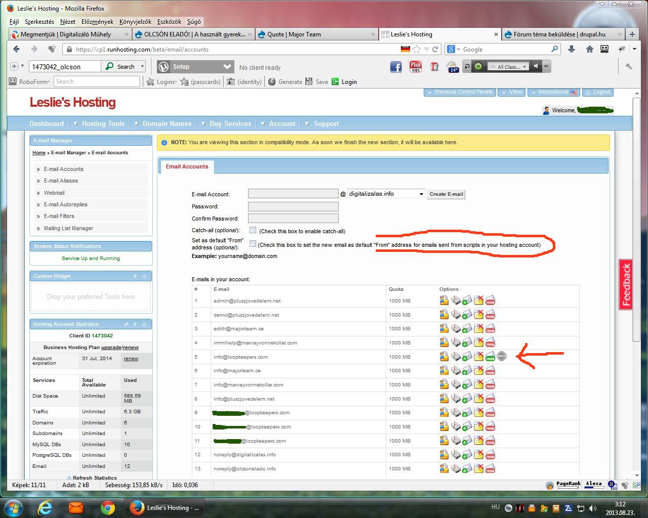Open Internet Explorer from the taskbar
The image size is (648, 518).
click(45, 507)
